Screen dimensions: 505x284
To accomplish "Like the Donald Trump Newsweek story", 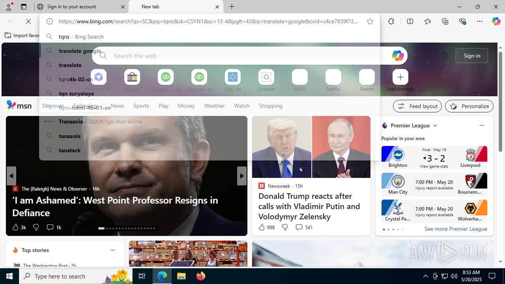I will [266, 227].
